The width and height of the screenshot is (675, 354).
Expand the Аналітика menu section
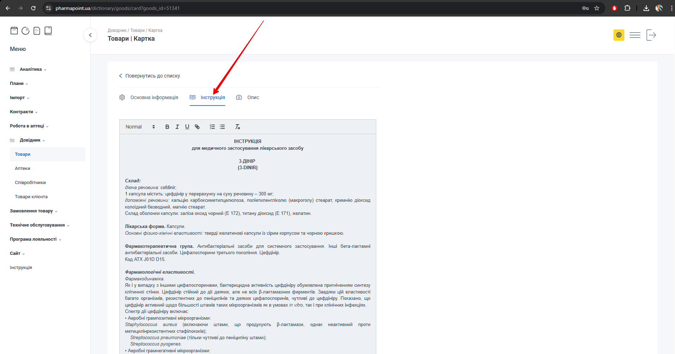tap(31, 69)
